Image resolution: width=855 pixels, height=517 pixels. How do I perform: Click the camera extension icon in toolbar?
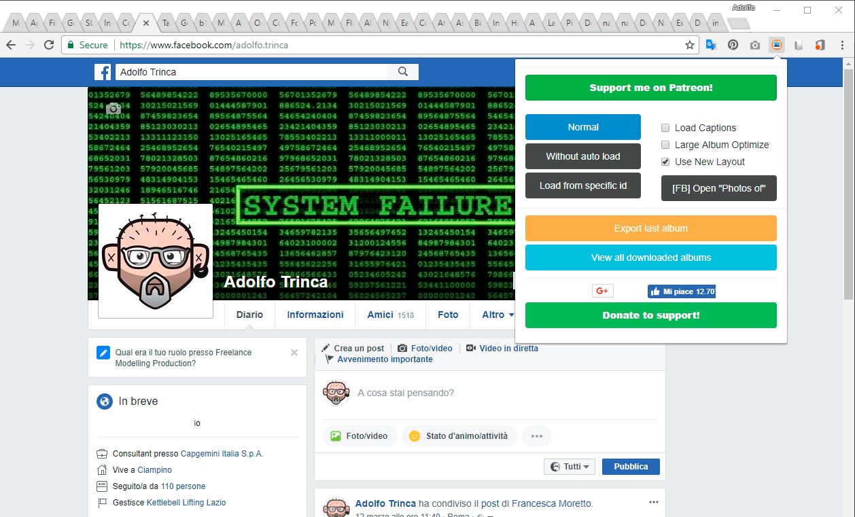pyautogui.click(x=754, y=45)
